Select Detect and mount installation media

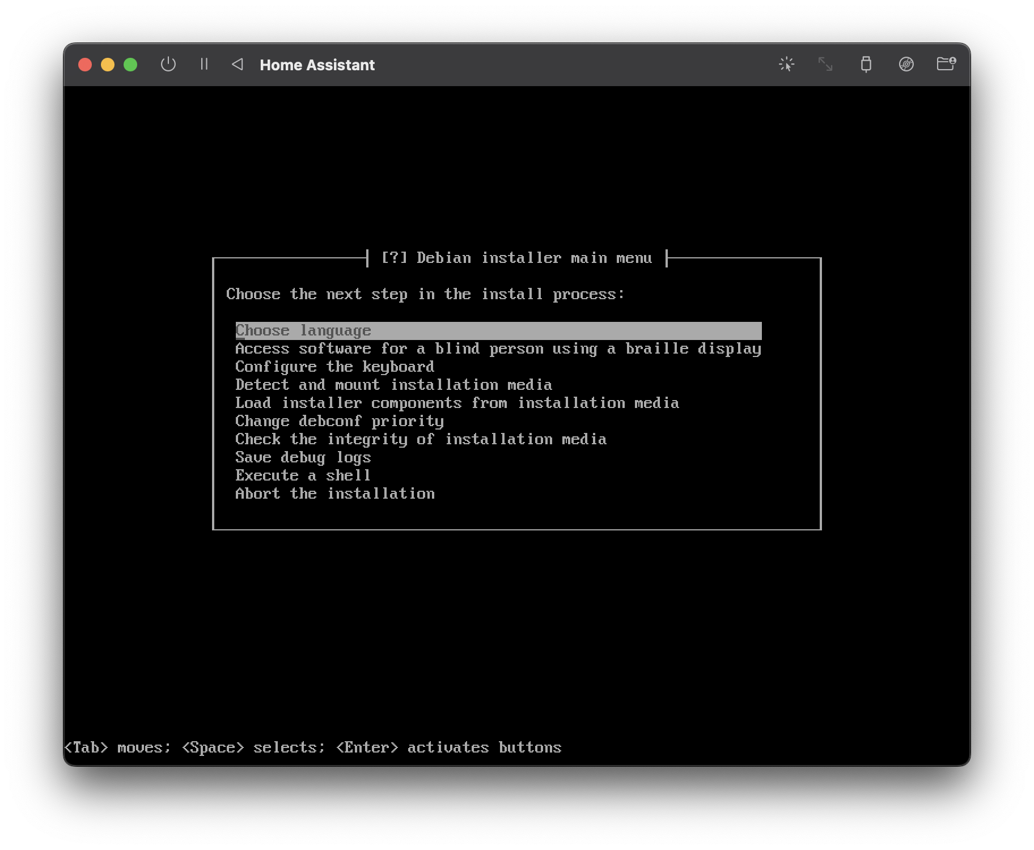pyautogui.click(x=393, y=385)
